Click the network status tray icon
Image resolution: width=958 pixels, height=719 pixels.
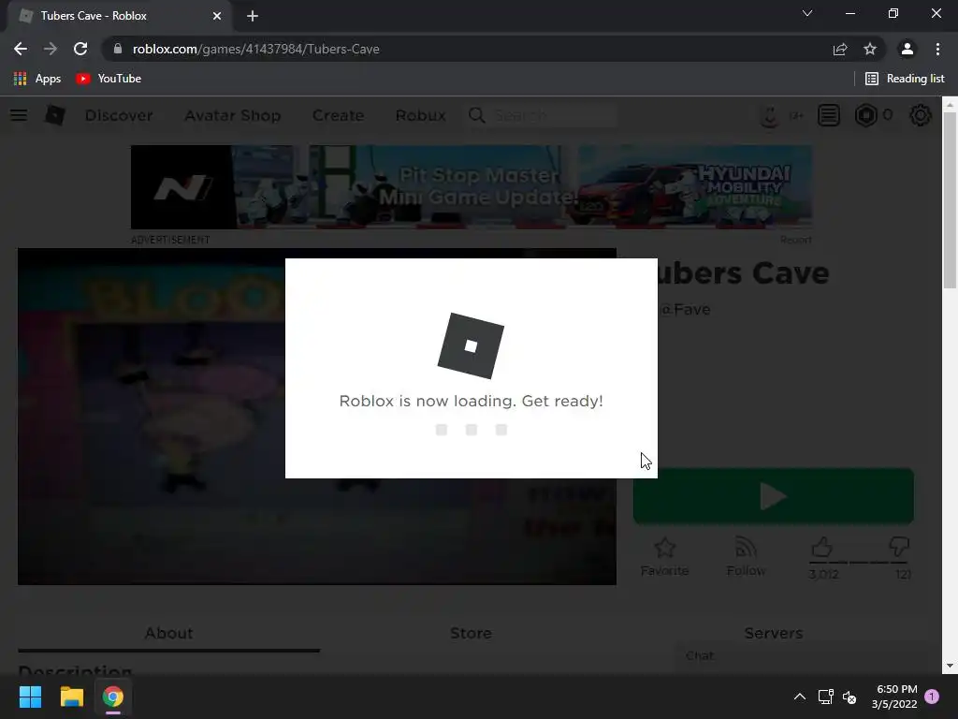825,697
